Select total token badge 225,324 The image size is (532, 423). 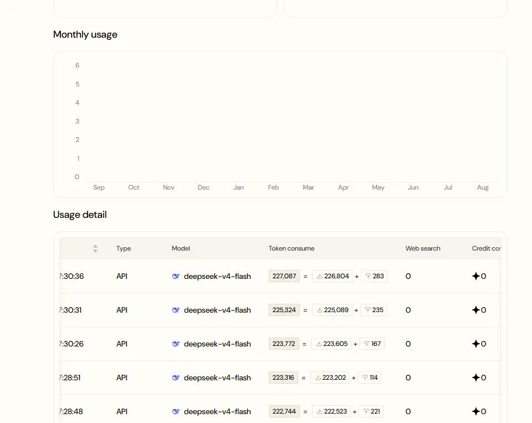pyautogui.click(x=284, y=310)
